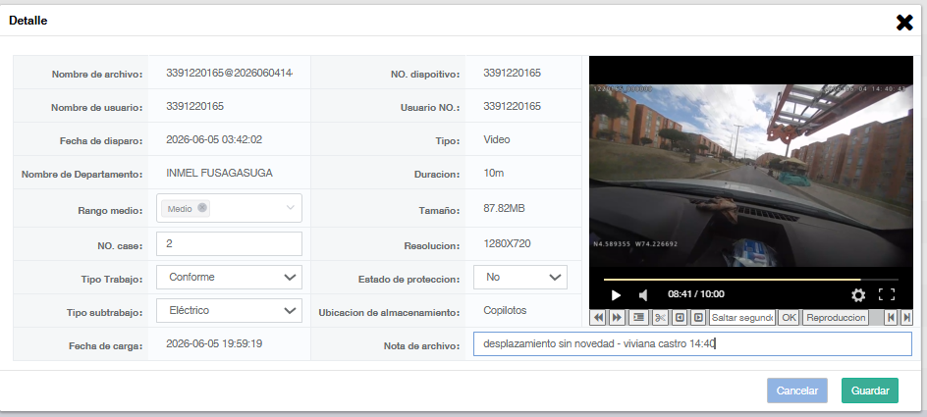Click the Nombre de usuario value 3391220165
Screen dimensions: 927x417
(x=195, y=106)
